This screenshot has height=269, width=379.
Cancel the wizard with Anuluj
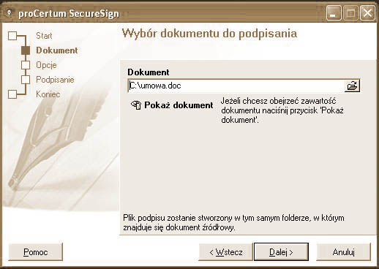(343, 251)
